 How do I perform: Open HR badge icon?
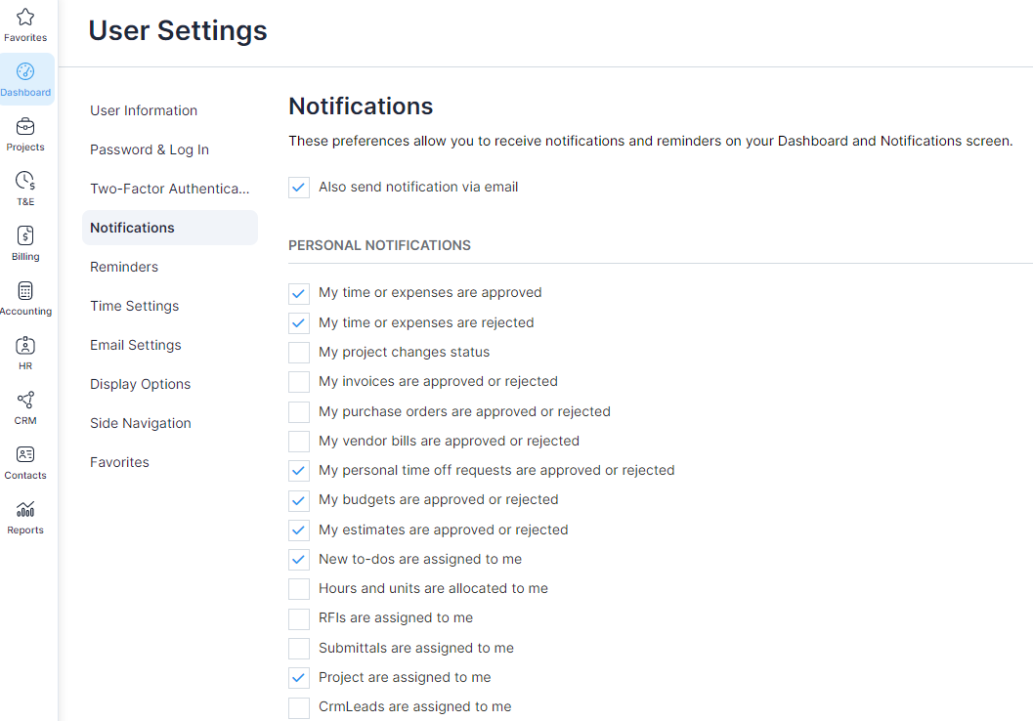click(25, 345)
